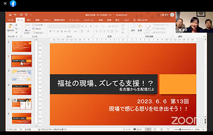The width and height of the screenshot is (213, 135).
Task: Open the デザイン (Design) ribbon tab
Action: [47, 20]
